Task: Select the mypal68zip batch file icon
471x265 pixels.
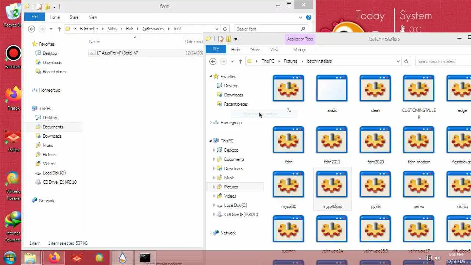Action: tap(332, 184)
